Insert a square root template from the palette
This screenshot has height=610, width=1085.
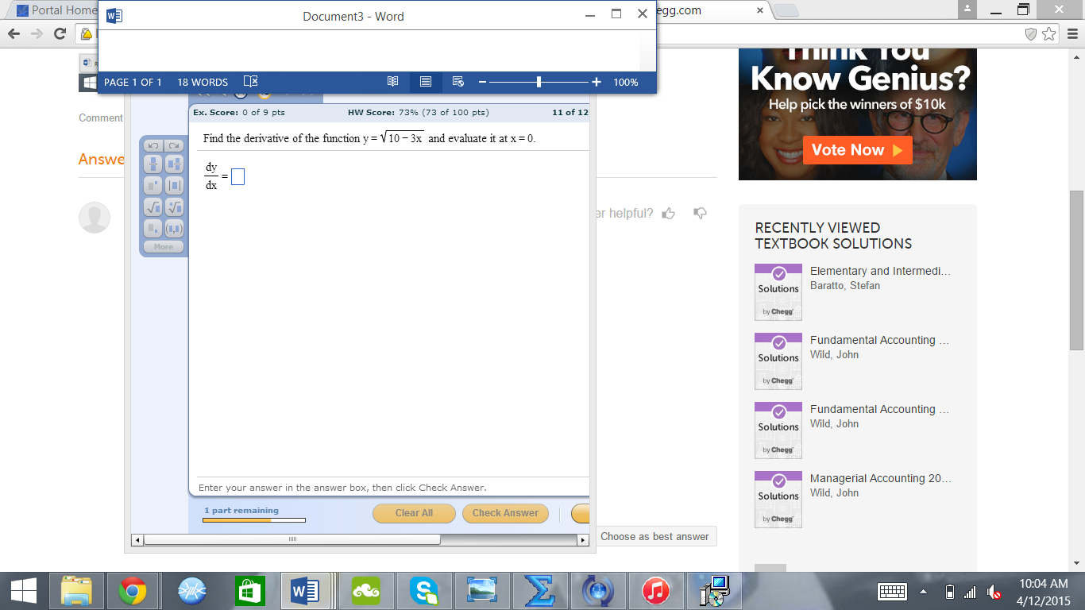[153, 207]
